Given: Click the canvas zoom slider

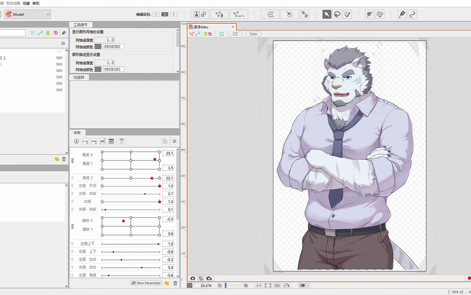Looking at the screenshot, I should point(233,285).
